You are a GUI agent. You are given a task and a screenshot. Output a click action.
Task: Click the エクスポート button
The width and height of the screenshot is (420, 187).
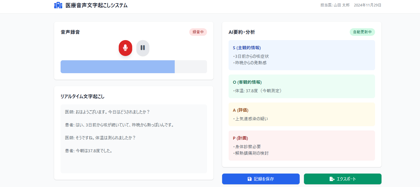[342, 179]
